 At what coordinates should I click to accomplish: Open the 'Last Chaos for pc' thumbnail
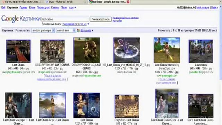pyautogui.click(x=52, y=105)
